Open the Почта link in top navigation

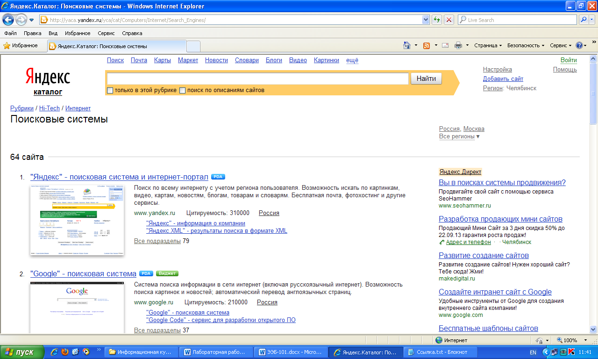click(139, 60)
